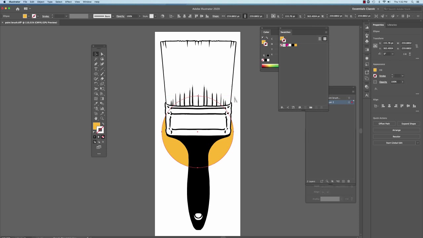Click New Color Group folder icon

pos(311,107)
